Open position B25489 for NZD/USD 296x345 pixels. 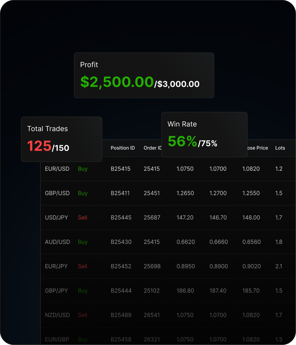click(x=121, y=315)
